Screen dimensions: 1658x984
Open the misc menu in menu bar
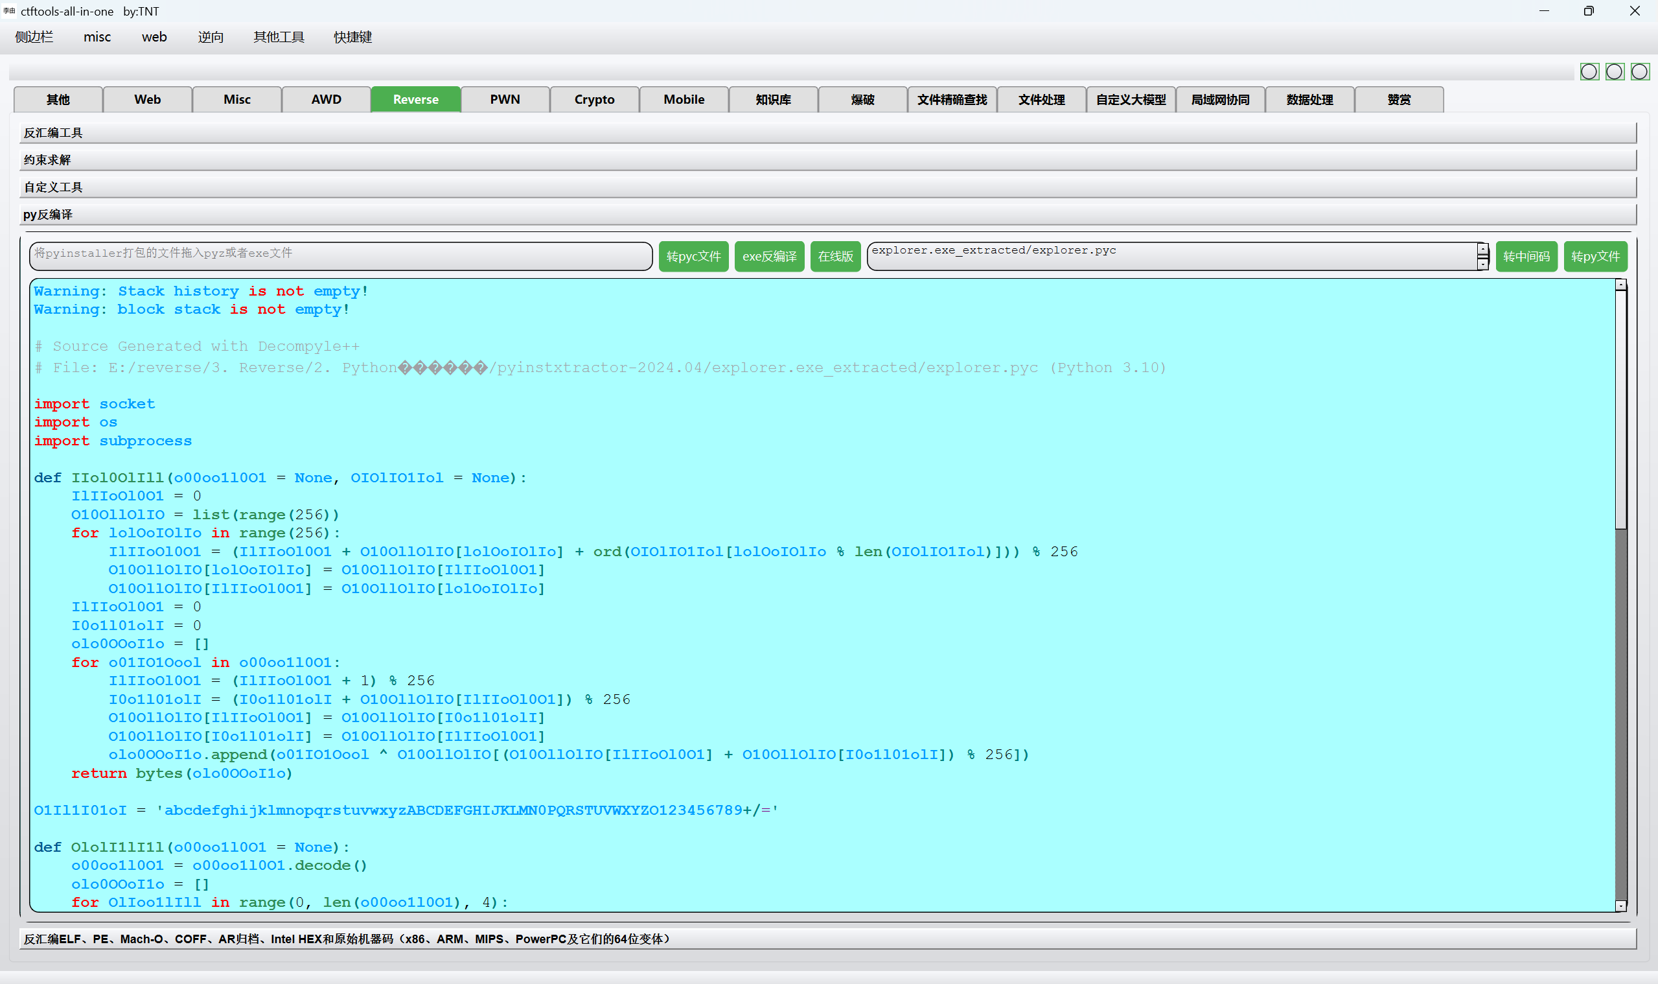pos(97,37)
